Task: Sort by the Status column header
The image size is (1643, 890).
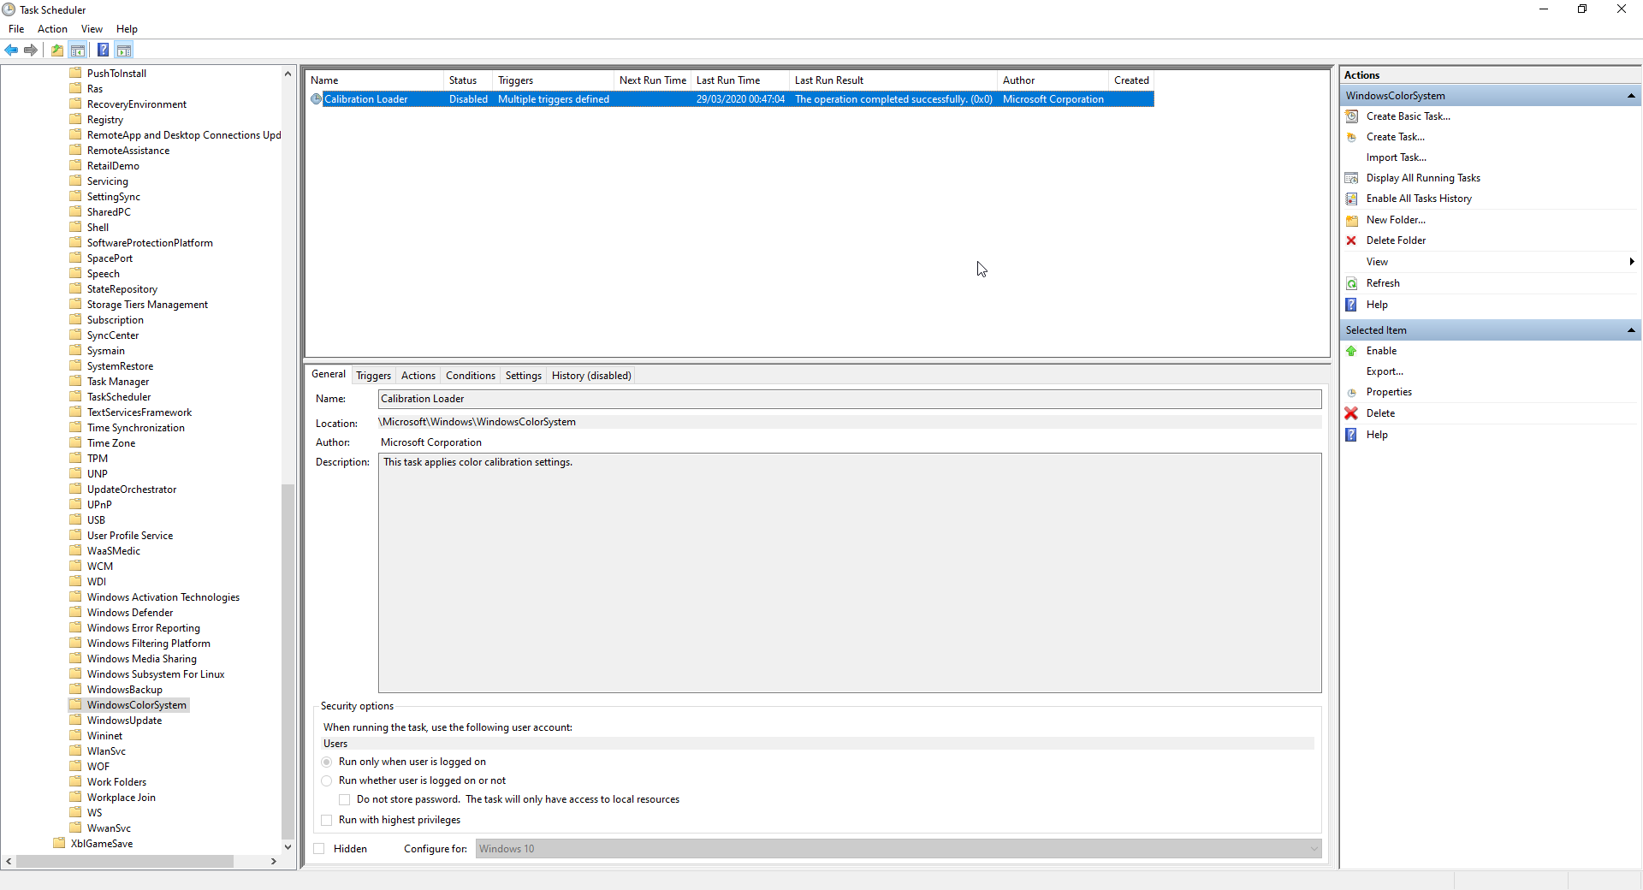Action: 467,80
